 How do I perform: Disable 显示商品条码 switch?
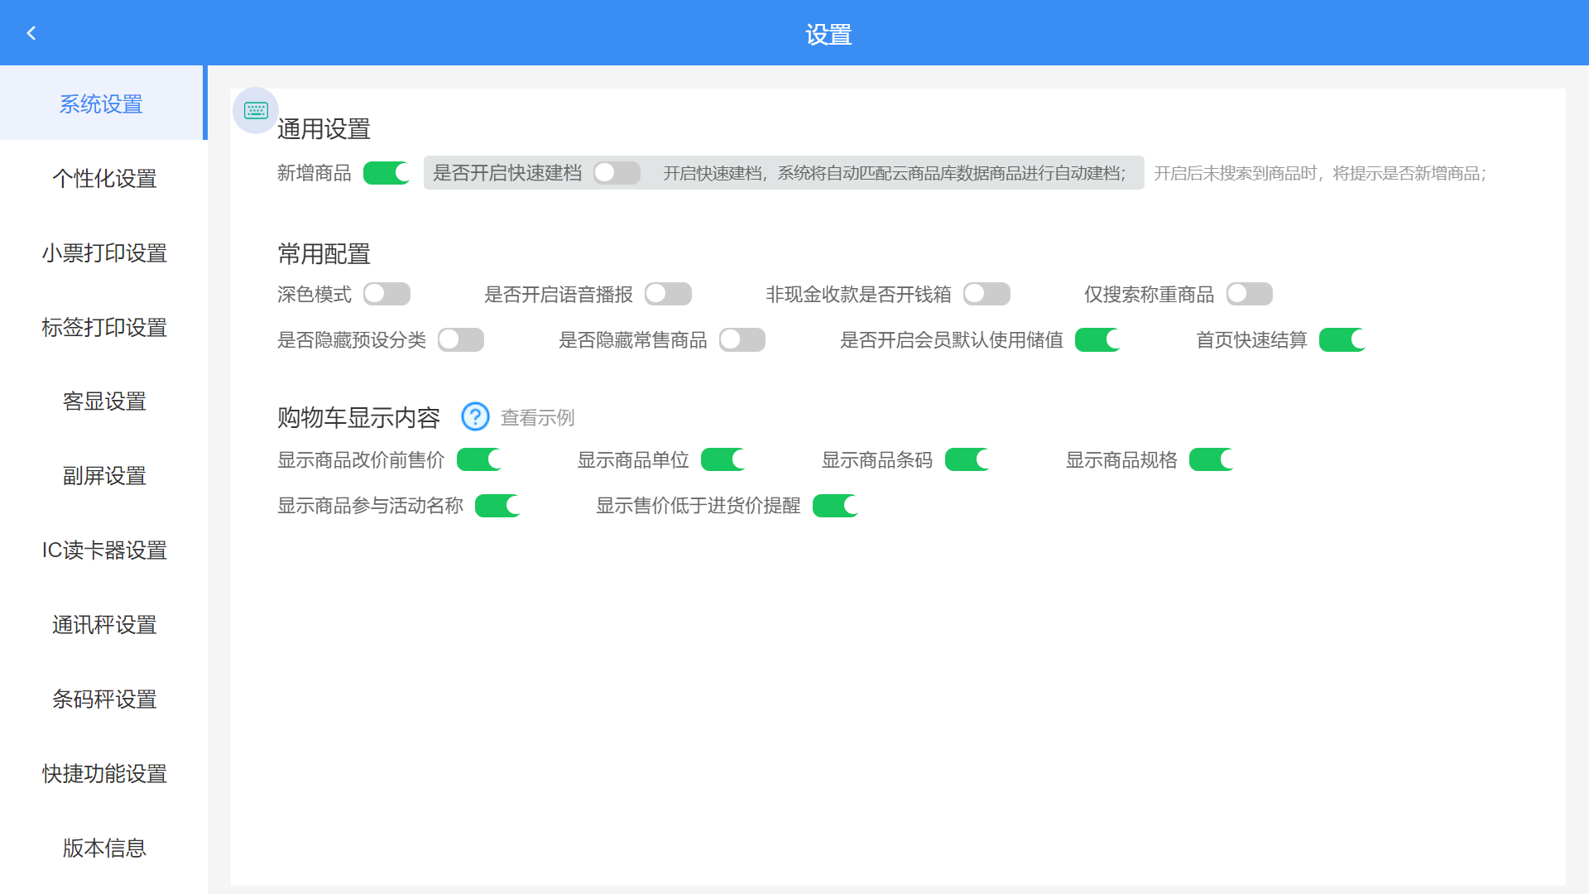click(x=967, y=459)
